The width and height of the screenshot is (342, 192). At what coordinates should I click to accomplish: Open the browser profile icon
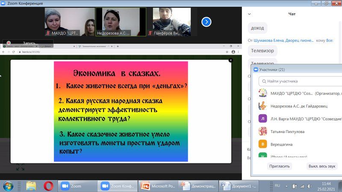point(233,52)
